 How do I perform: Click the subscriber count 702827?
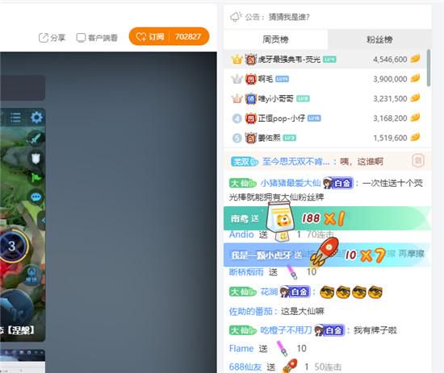pyautogui.click(x=188, y=36)
